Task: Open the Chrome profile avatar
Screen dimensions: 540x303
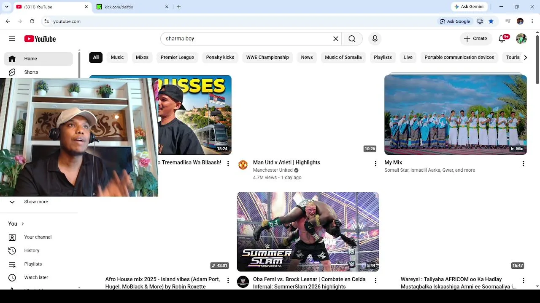Action: (x=520, y=21)
